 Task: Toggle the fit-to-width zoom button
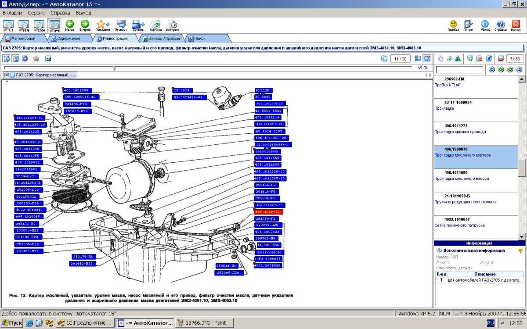[54, 25]
